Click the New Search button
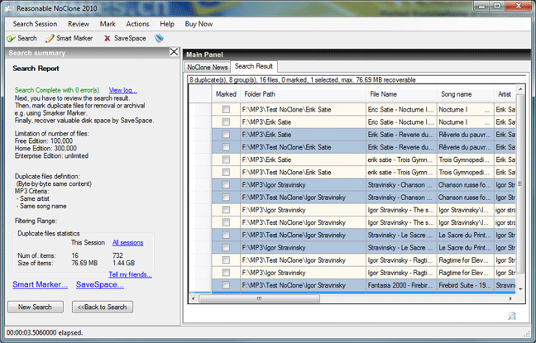 pyautogui.click(x=36, y=307)
